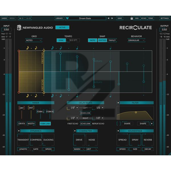Toggle the ECHO LINK button
The width and height of the screenshot is (171, 171).
coord(85,124)
